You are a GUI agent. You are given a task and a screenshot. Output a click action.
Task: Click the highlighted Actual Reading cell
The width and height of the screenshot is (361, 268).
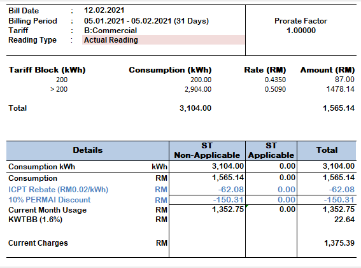coord(163,40)
